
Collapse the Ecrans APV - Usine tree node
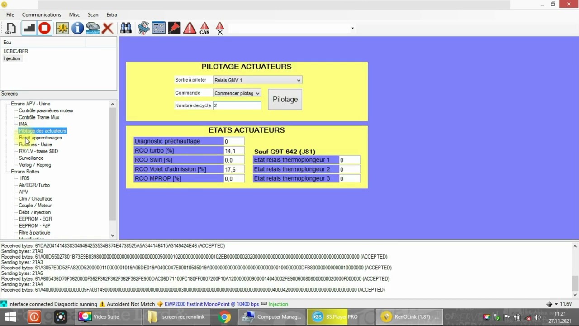tap(7, 104)
